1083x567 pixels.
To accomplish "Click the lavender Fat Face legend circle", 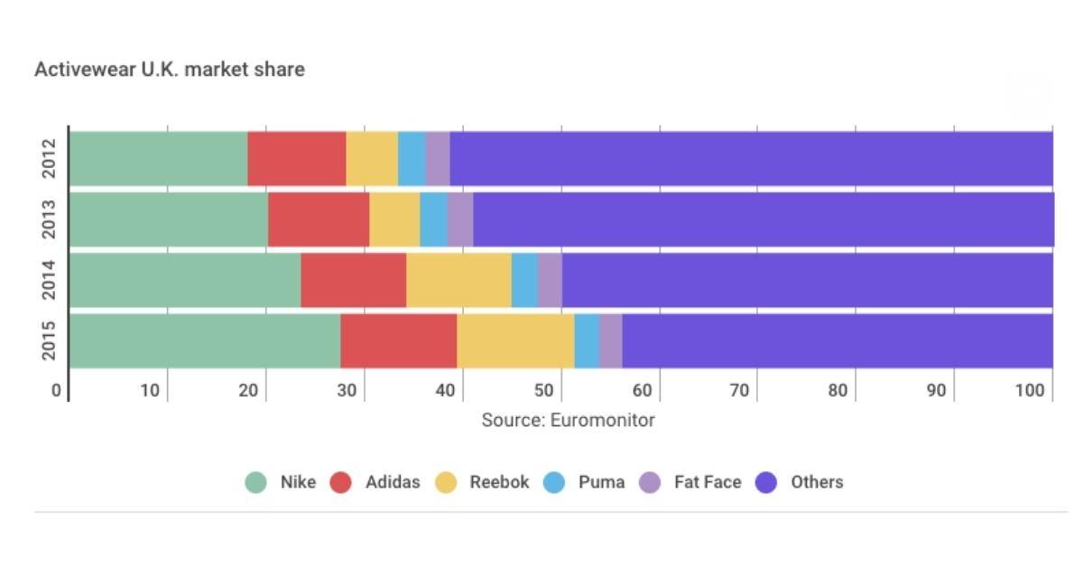I will (650, 482).
